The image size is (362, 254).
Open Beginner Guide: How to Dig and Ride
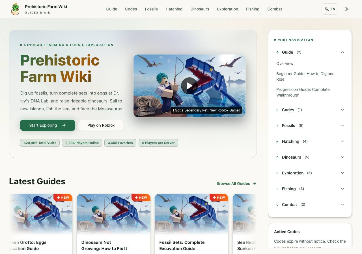305,76
